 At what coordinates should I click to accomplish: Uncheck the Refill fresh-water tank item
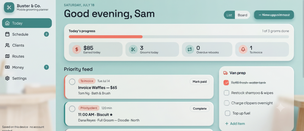click(226, 83)
